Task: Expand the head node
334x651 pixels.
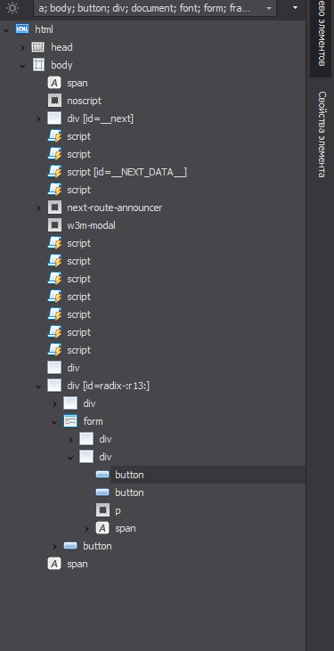Action: tap(22, 47)
